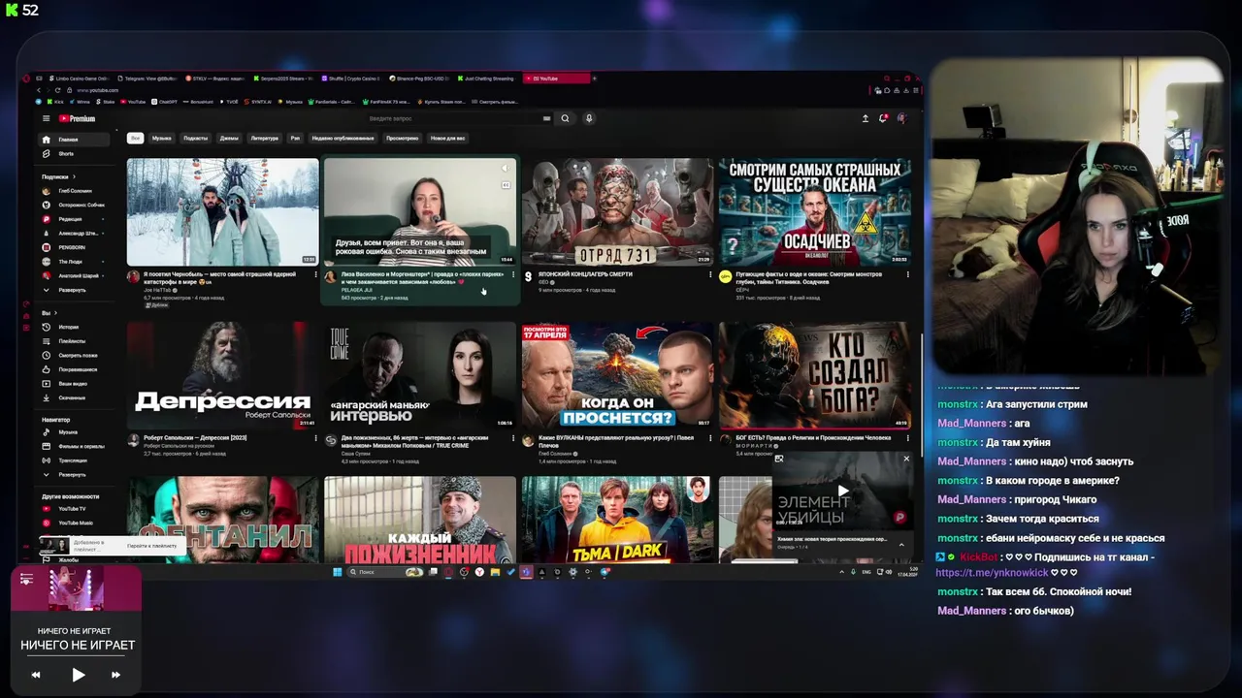Play the video in the miniplayer
Screen dimensions: 1242x698
842,492
